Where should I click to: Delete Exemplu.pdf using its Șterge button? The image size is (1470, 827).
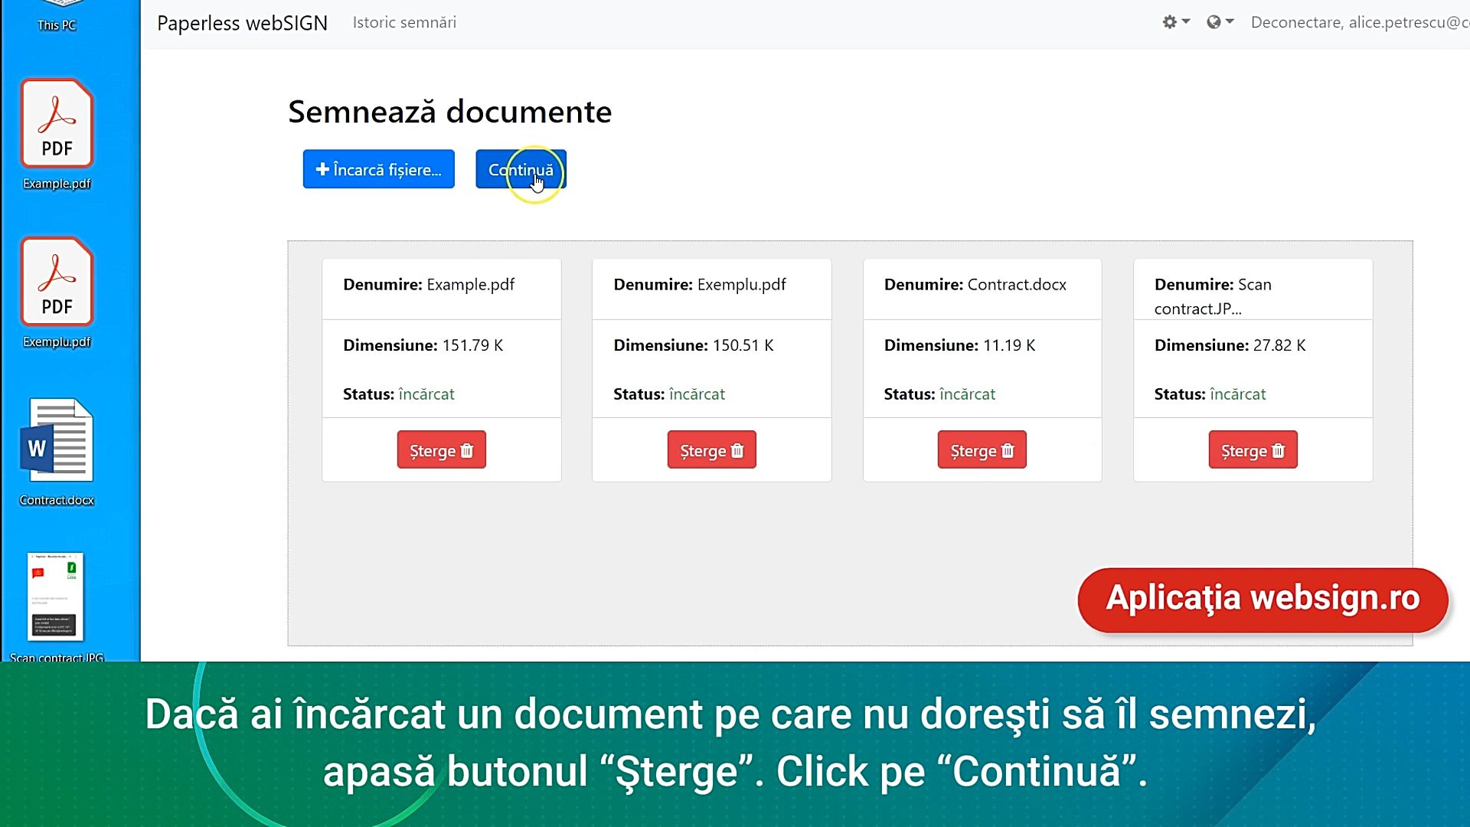pyautogui.click(x=711, y=450)
